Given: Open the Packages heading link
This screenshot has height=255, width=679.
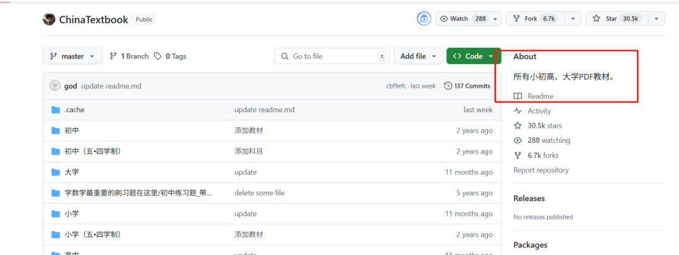Looking at the screenshot, I should pos(531,244).
